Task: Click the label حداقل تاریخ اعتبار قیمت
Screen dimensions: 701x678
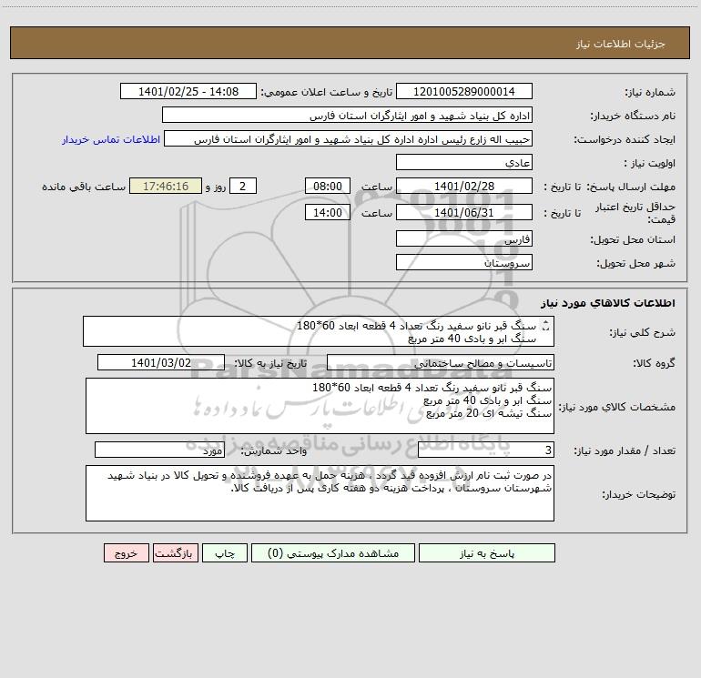Action: pyautogui.click(x=635, y=213)
